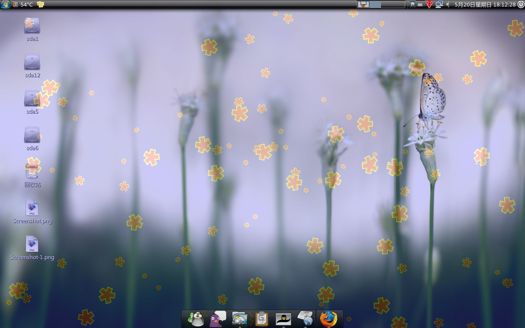Open the sticky notes applet
This screenshot has width=525, height=328.
coord(40,4)
